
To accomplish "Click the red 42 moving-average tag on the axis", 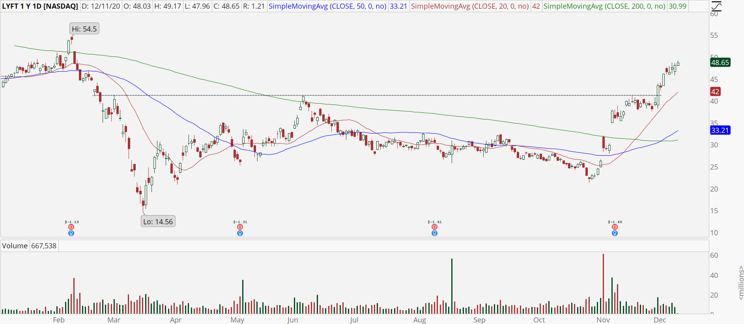I will (x=715, y=91).
